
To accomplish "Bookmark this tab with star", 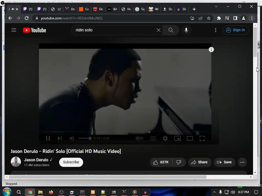I will (209, 18).
